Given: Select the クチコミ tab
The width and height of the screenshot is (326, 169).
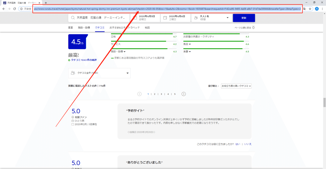Looking at the screenshot, I should tap(100, 27).
